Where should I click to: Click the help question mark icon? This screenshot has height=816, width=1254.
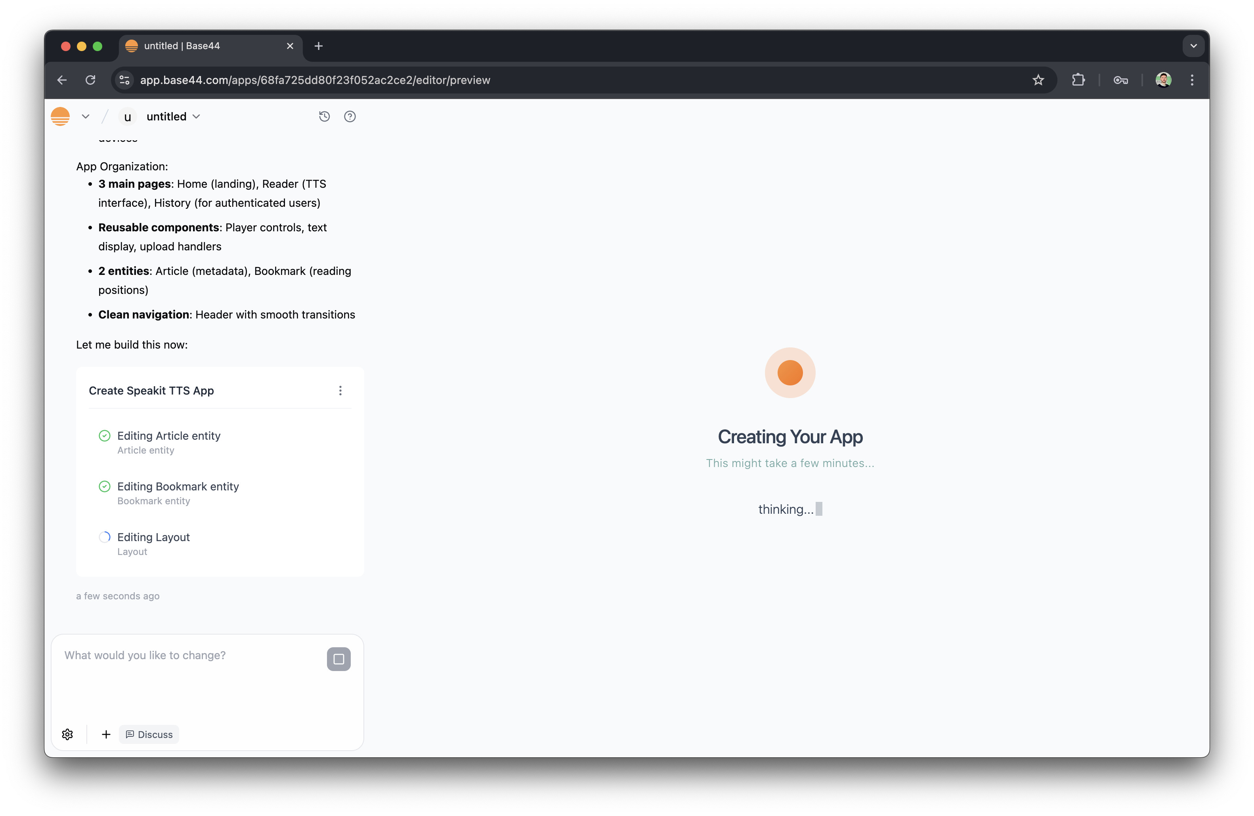tap(350, 116)
